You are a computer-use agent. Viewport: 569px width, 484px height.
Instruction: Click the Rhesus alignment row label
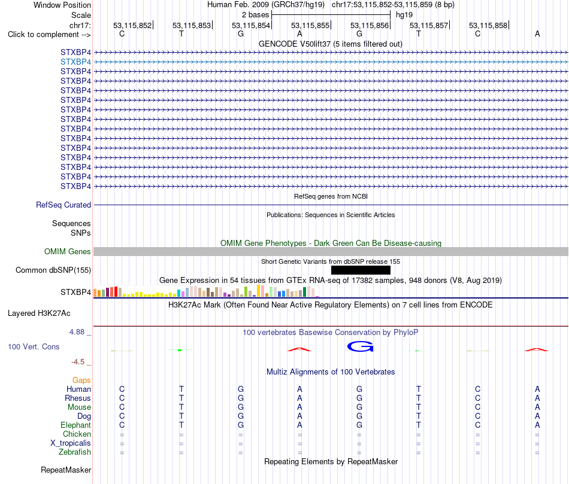[x=78, y=398]
